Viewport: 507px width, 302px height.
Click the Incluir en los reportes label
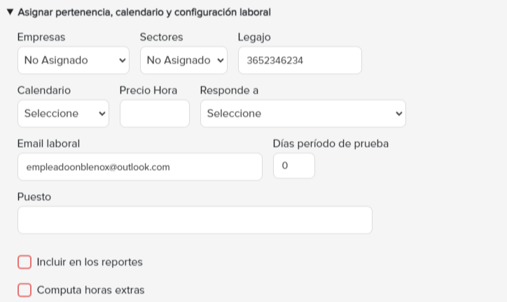pyautogui.click(x=90, y=262)
